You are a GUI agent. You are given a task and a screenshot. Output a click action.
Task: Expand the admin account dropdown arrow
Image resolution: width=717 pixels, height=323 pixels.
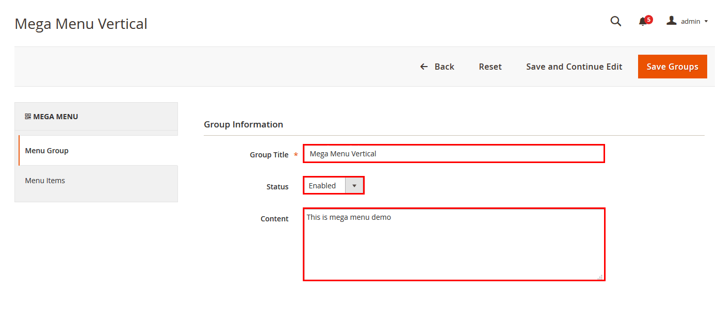click(x=706, y=22)
